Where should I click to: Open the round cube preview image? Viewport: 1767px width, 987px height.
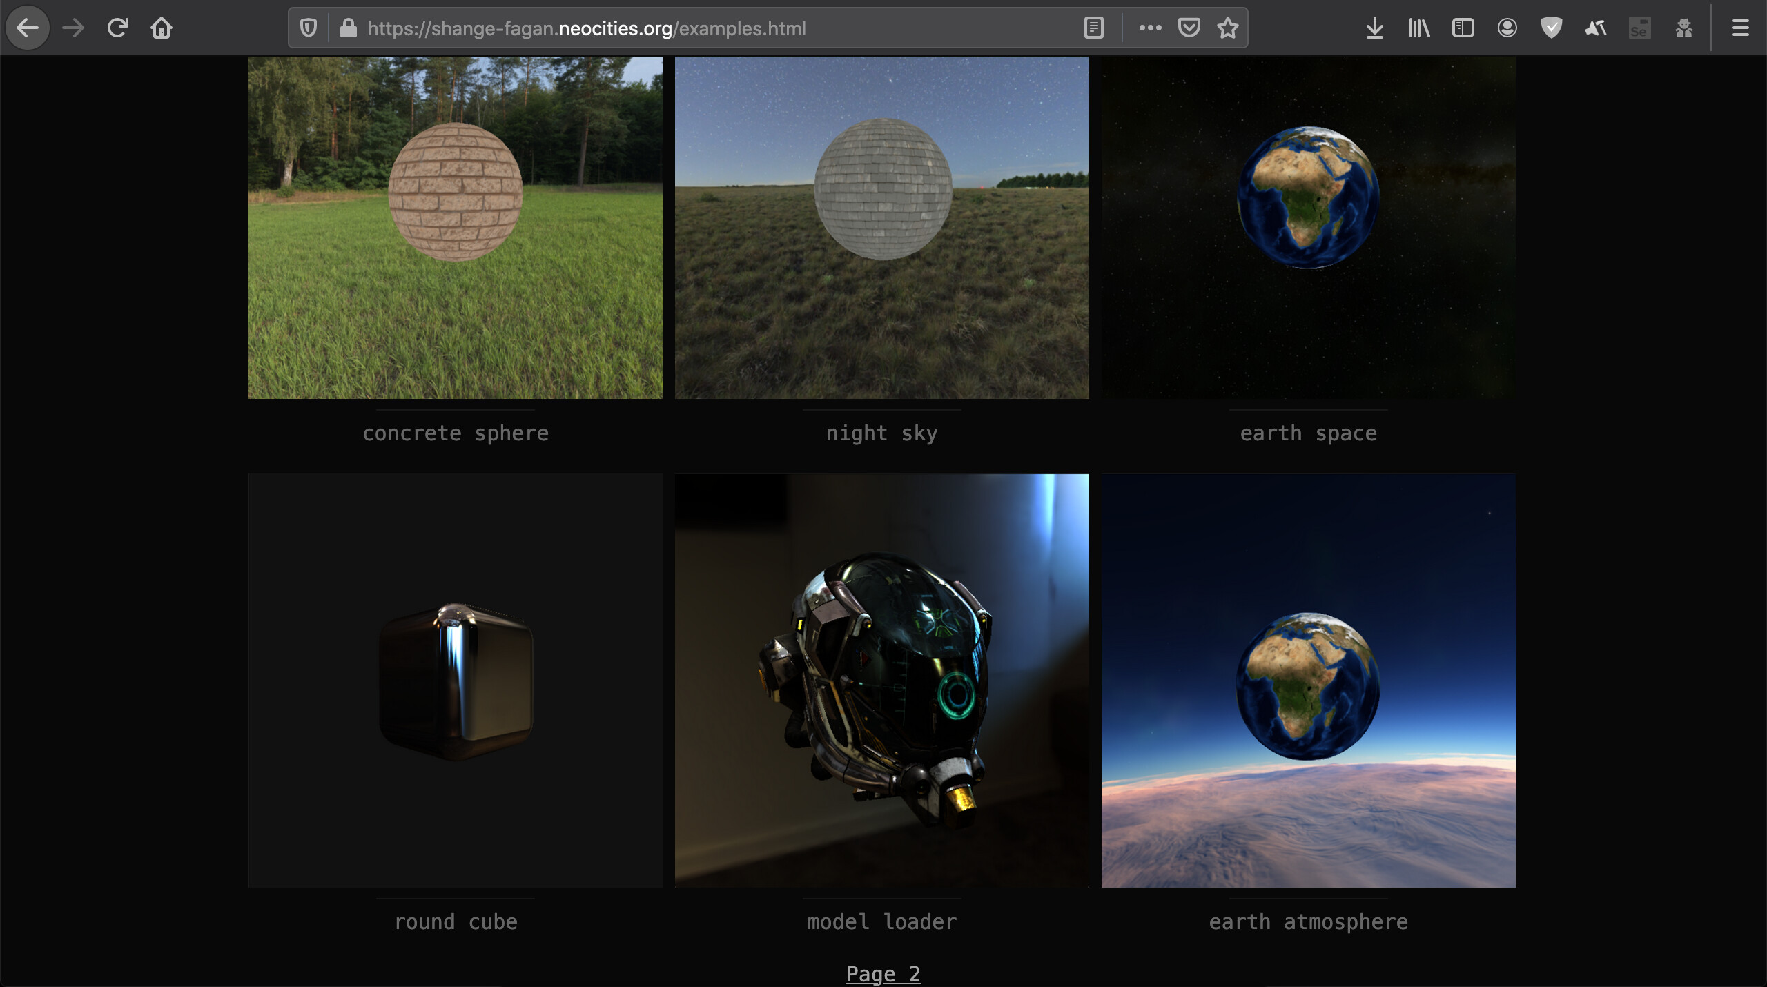coord(456,681)
